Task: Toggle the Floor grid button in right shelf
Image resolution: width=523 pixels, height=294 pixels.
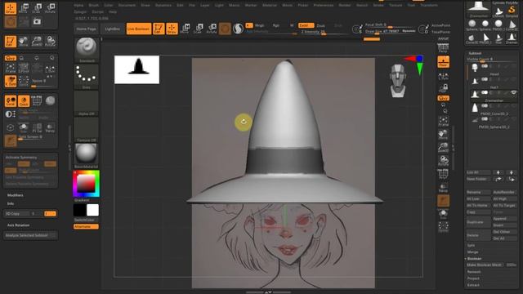Action: coord(443,62)
